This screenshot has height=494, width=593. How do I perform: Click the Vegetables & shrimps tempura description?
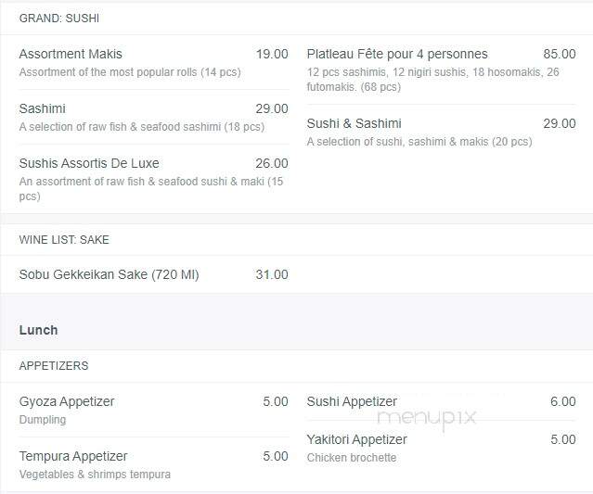tap(95, 475)
